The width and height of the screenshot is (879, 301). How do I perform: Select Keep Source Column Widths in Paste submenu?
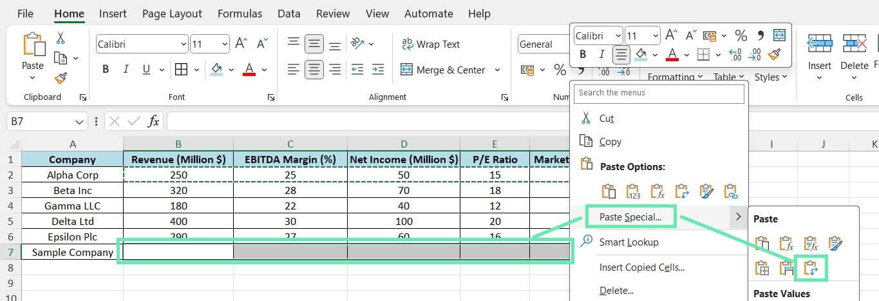(786, 267)
